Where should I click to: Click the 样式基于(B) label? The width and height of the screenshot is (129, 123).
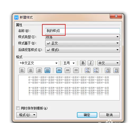pos(27,43)
